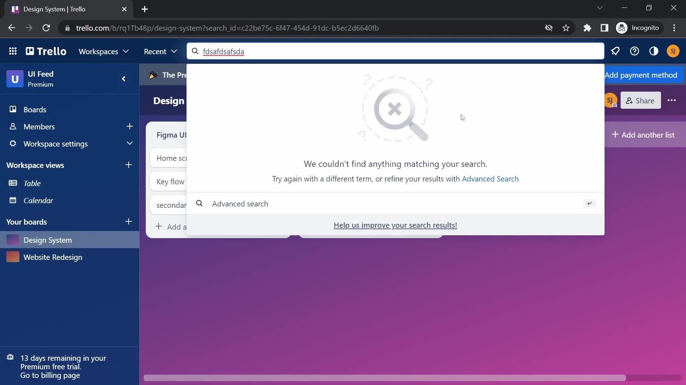Enable the Table workspace view

[32, 183]
